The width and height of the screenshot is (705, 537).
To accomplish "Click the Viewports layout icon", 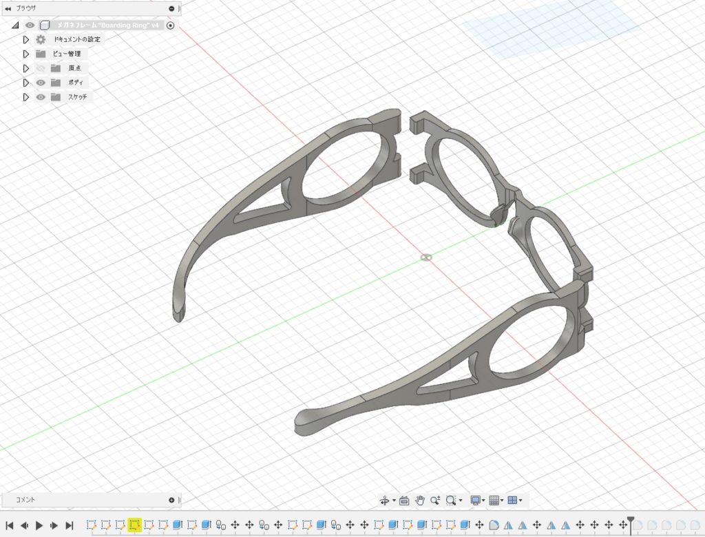I will [512, 501].
